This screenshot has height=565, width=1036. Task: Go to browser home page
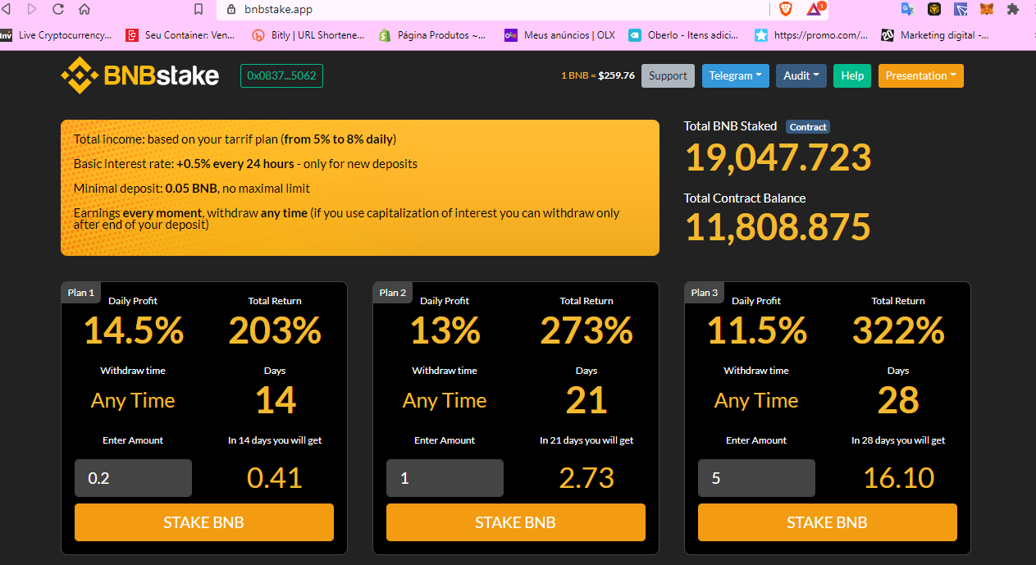(84, 9)
